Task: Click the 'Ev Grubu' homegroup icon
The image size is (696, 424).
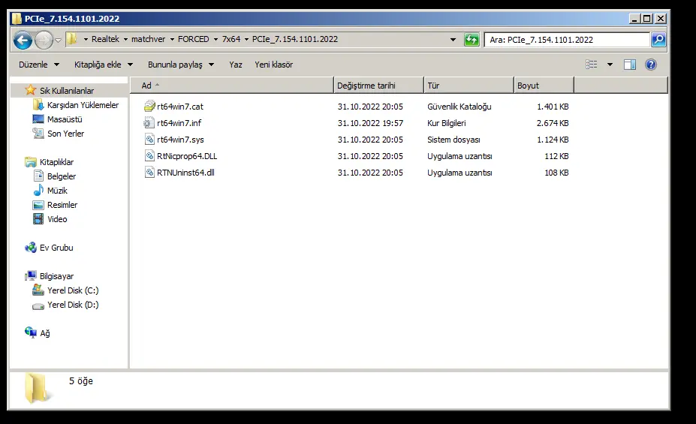Action: (31, 248)
